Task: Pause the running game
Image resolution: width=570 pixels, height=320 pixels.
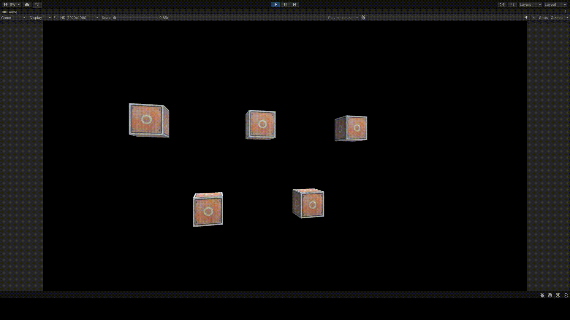Action: (x=285, y=4)
